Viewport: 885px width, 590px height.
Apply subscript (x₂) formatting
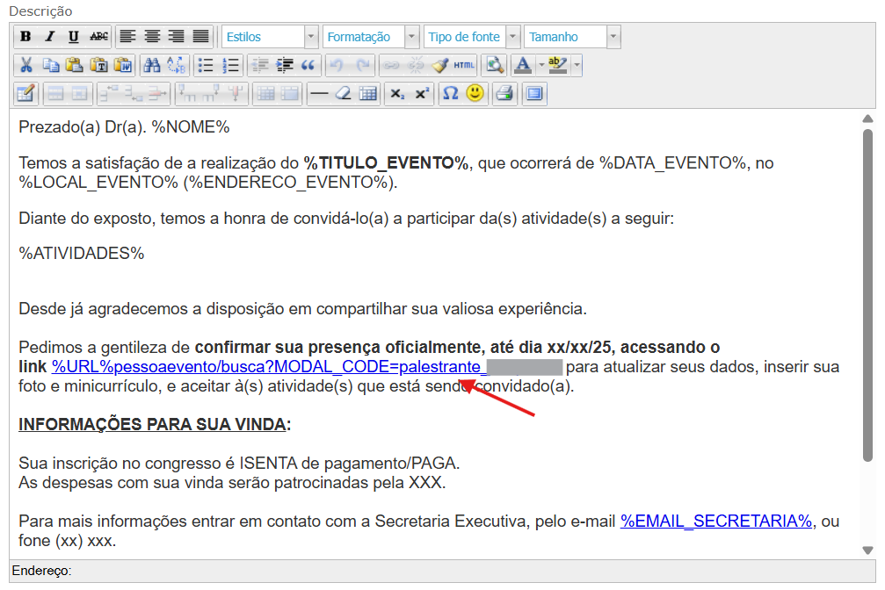point(397,93)
